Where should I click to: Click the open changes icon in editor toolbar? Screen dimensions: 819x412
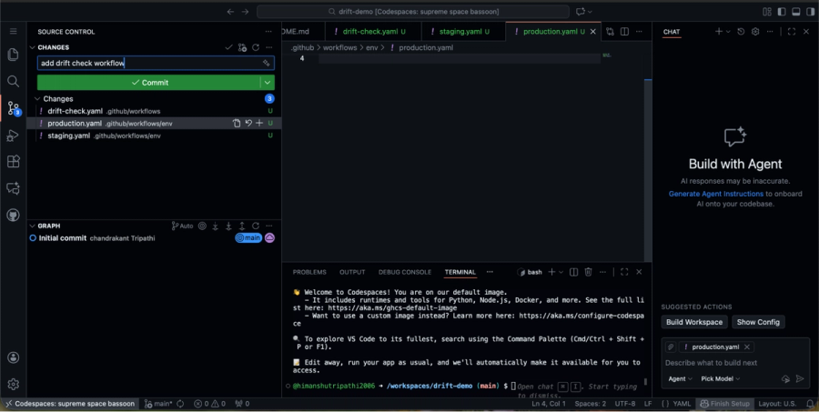click(x=610, y=32)
